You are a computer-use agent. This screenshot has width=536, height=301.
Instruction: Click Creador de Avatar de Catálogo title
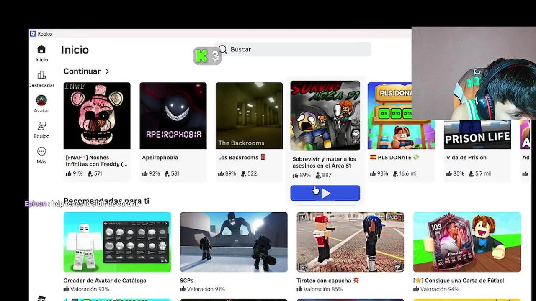coord(105,281)
